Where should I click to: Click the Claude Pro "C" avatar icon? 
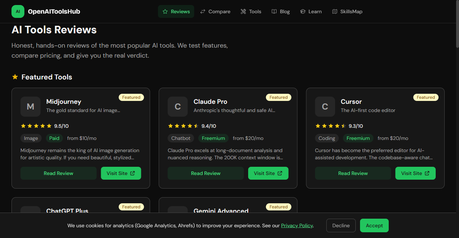(178, 107)
